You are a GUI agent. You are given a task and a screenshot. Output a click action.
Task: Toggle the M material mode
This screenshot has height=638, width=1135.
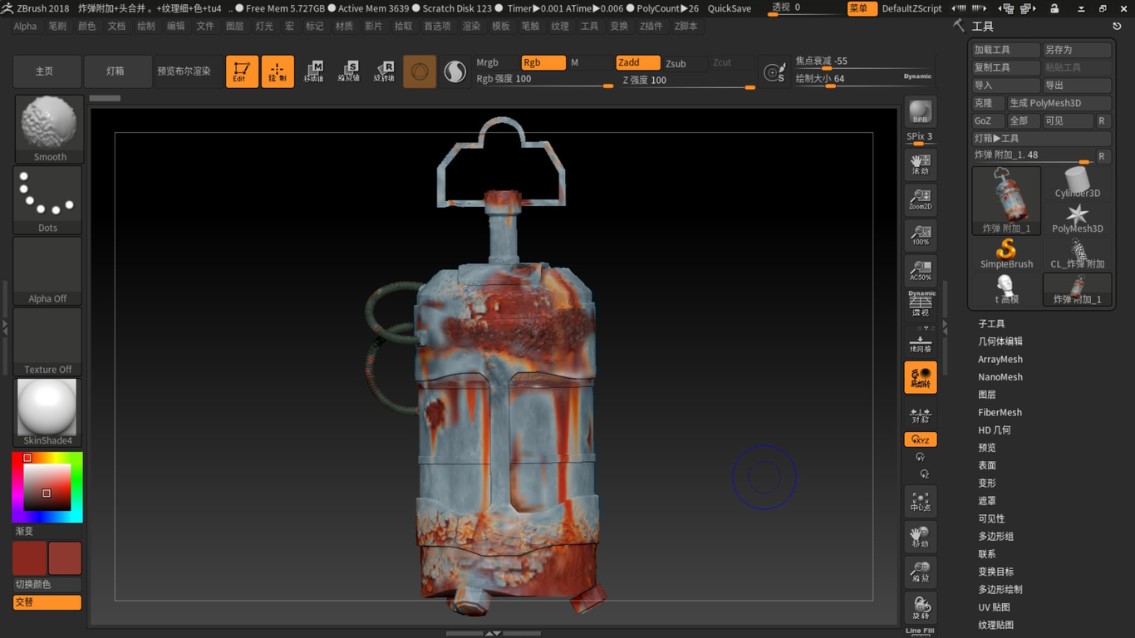(590, 62)
